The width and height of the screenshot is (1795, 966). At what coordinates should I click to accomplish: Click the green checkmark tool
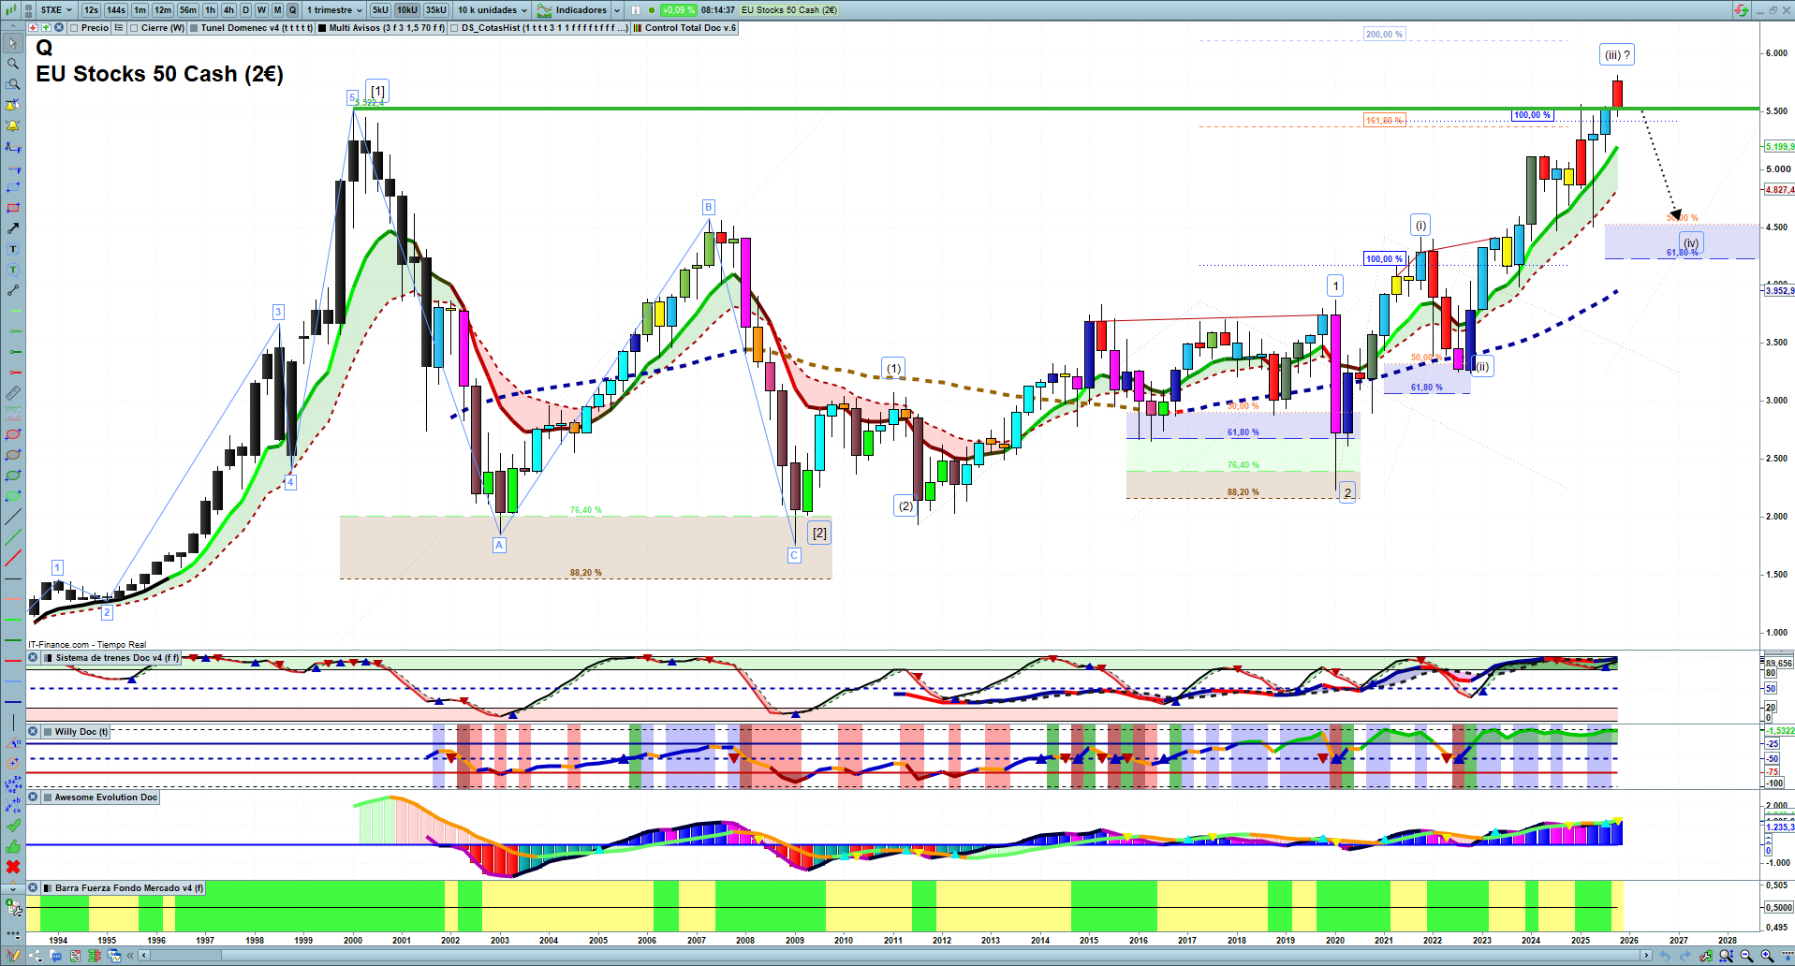13,826
